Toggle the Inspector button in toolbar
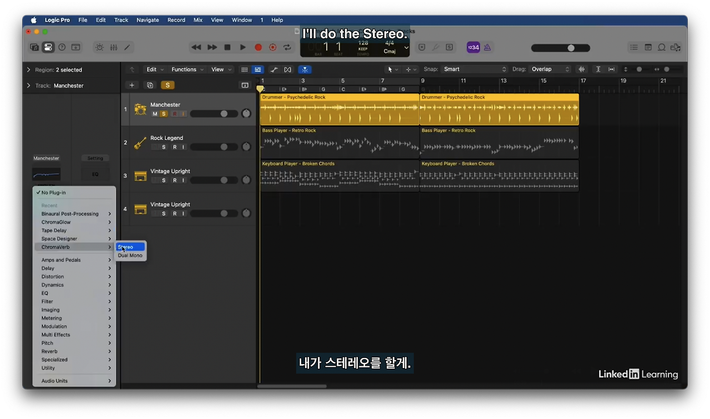710x419 pixels. tap(48, 48)
